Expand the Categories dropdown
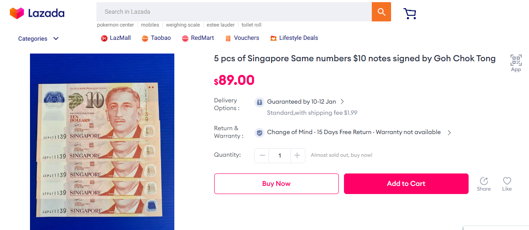529x230 pixels. pyautogui.click(x=38, y=39)
